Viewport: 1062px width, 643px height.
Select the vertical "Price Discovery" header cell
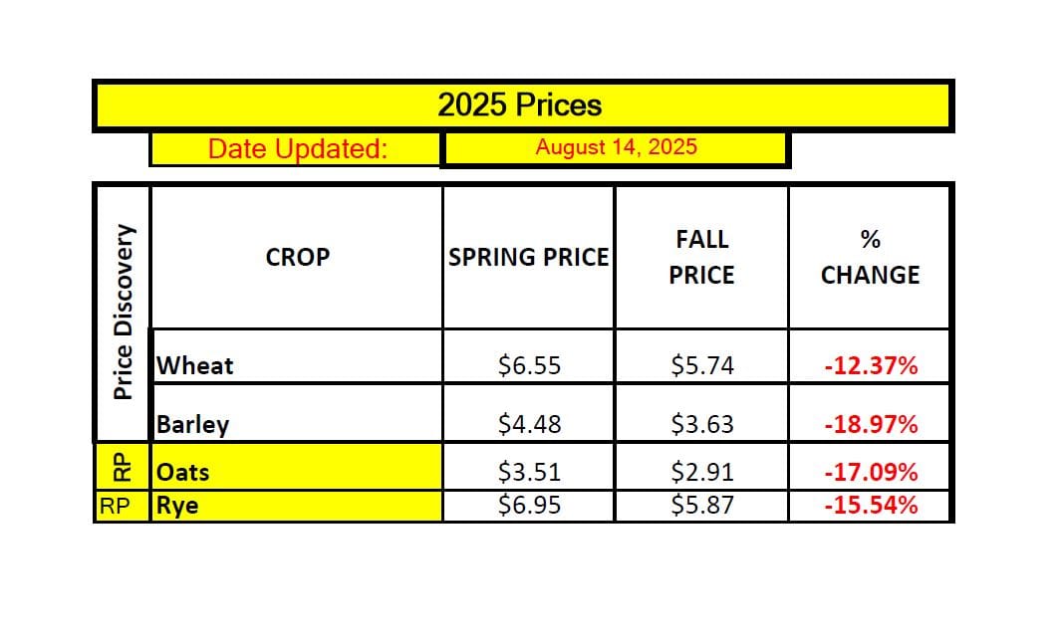[x=123, y=313]
